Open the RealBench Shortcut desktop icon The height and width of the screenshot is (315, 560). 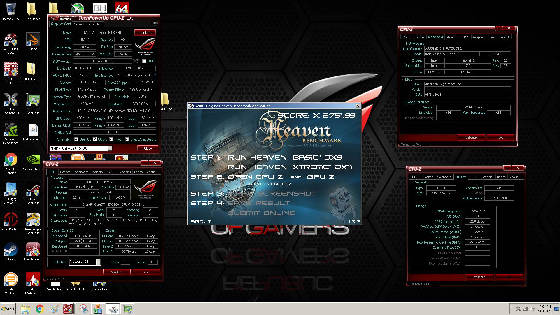point(33,194)
